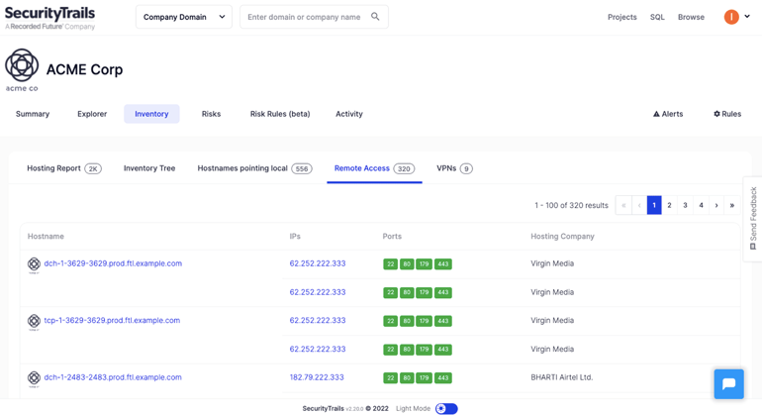Viewport: 762px width, 415px height.
Task: Open the chat support bubble
Action: coord(728,384)
